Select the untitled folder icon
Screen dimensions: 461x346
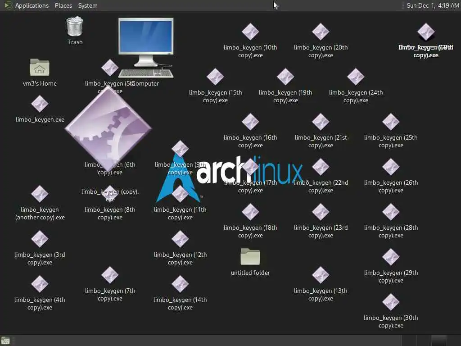pos(250,256)
